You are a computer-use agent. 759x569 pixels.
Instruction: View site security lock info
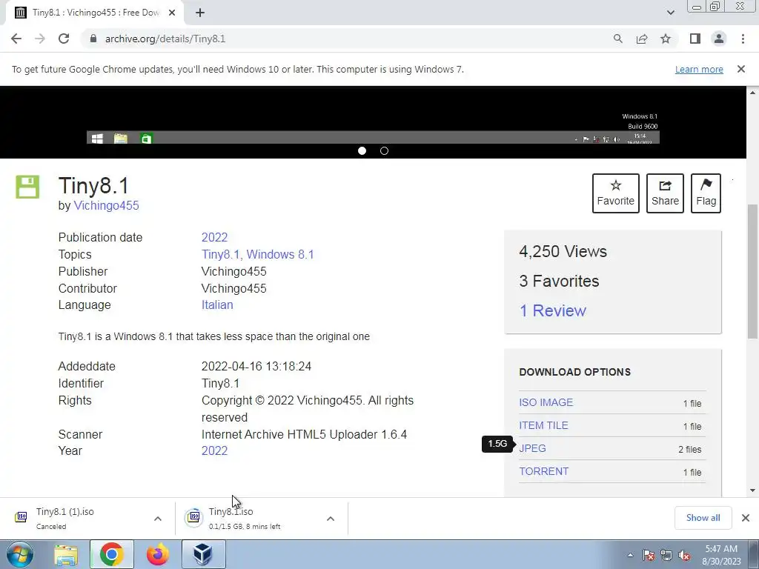coord(93,39)
